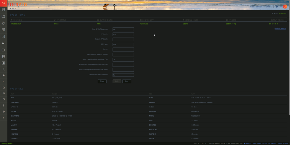The width and height of the screenshot is (290, 145).
Task: Open the unRAID FAQ footer link
Action: click(257, 143)
